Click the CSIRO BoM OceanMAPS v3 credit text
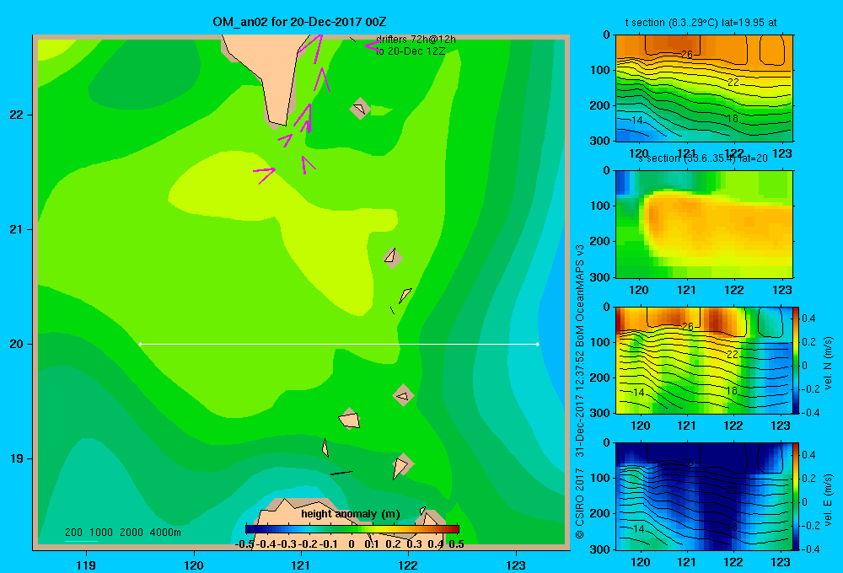This screenshot has height=573, width=843. (580, 392)
